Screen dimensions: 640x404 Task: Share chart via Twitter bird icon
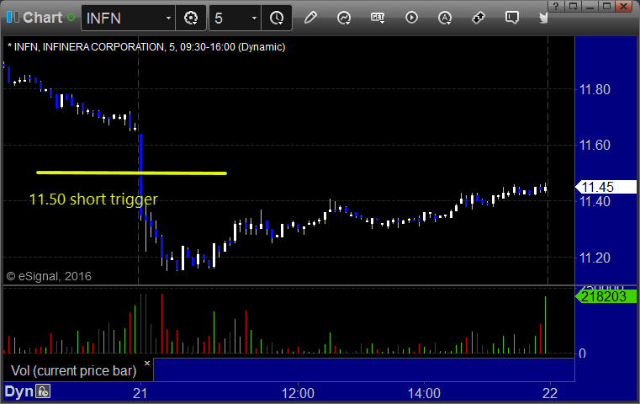pyautogui.click(x=543, y=18)
